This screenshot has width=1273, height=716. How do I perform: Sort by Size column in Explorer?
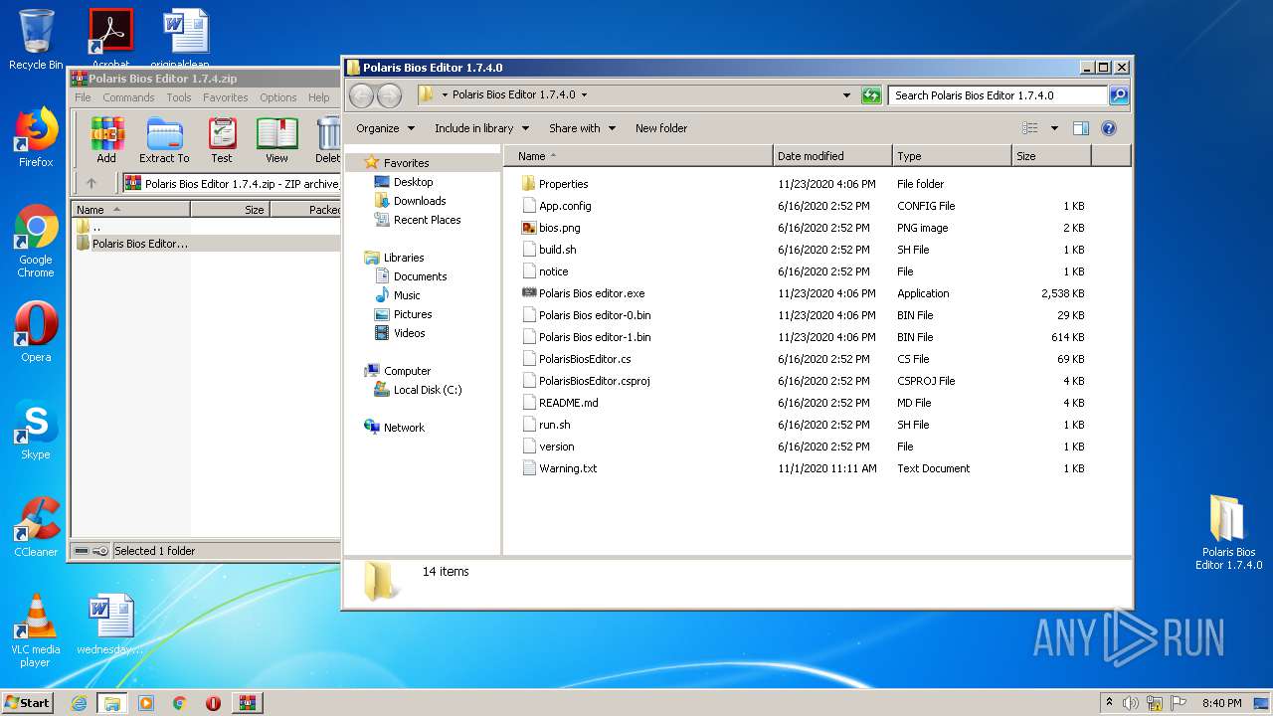[x=1051, y=156]
